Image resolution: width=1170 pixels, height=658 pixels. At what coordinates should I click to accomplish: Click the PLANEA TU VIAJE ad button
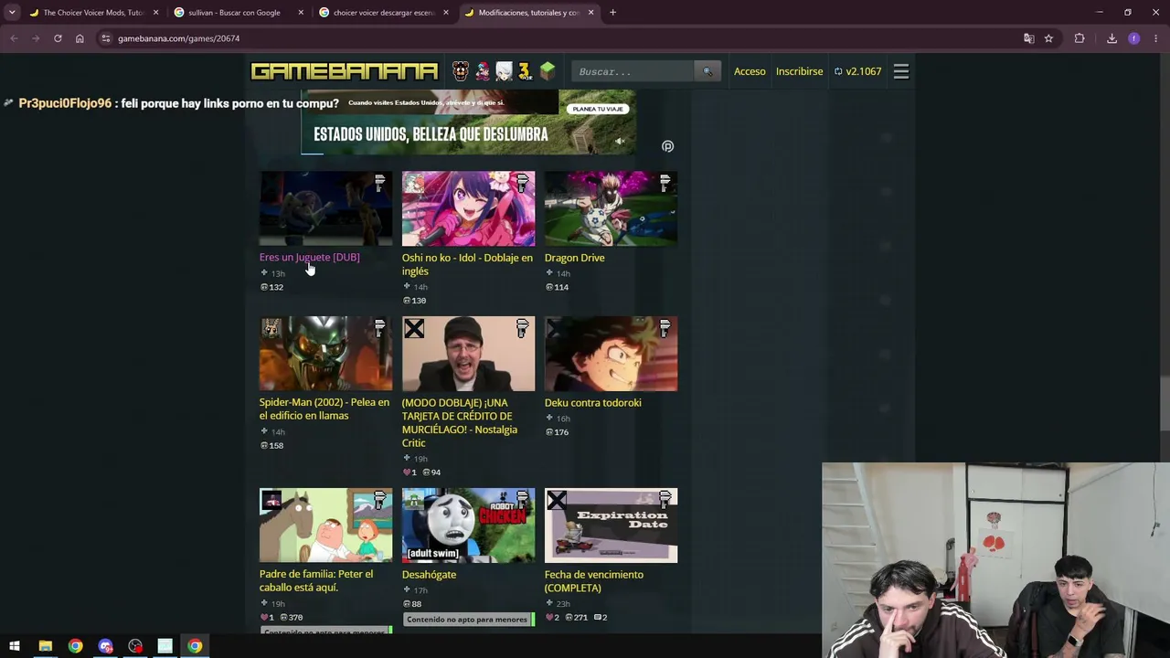coord(598,109)
